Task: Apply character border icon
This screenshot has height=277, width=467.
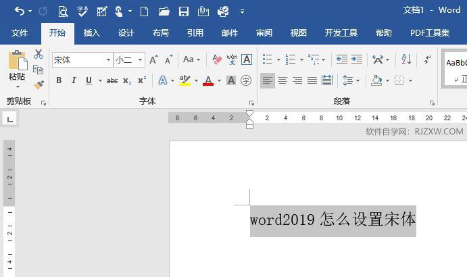Action: click(247, 59)
